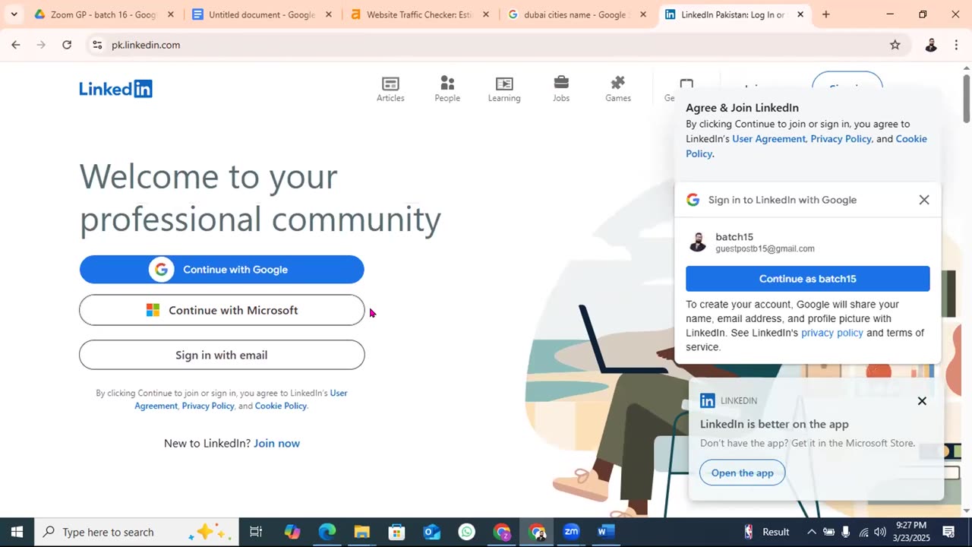Viewport: 972px width, 547px height.
Task: Open Task View on taskbar
Action: 256,532
